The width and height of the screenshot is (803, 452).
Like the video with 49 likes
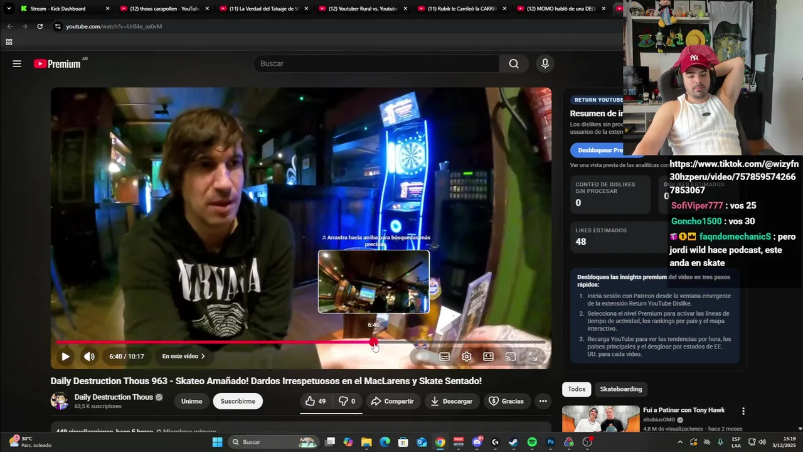[316, 401]
